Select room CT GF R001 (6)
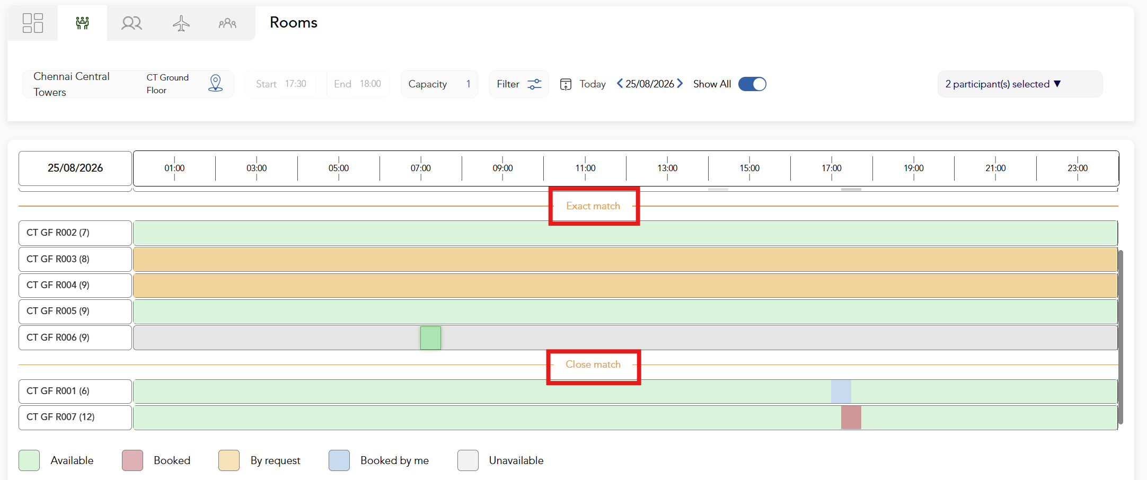This screenshot has width=1147, height=480. [x=75, y=391]
